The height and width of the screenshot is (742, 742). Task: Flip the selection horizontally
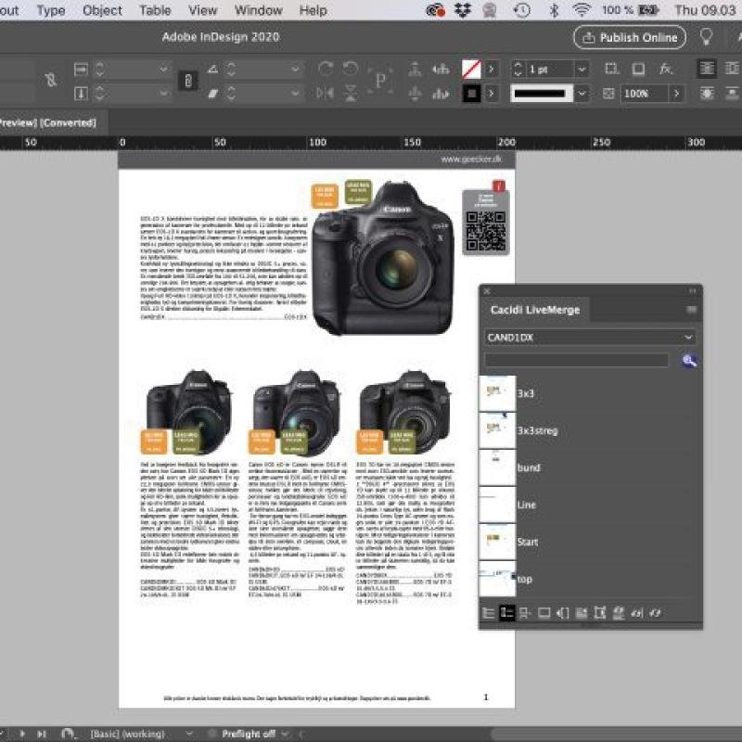coord(326,94)
